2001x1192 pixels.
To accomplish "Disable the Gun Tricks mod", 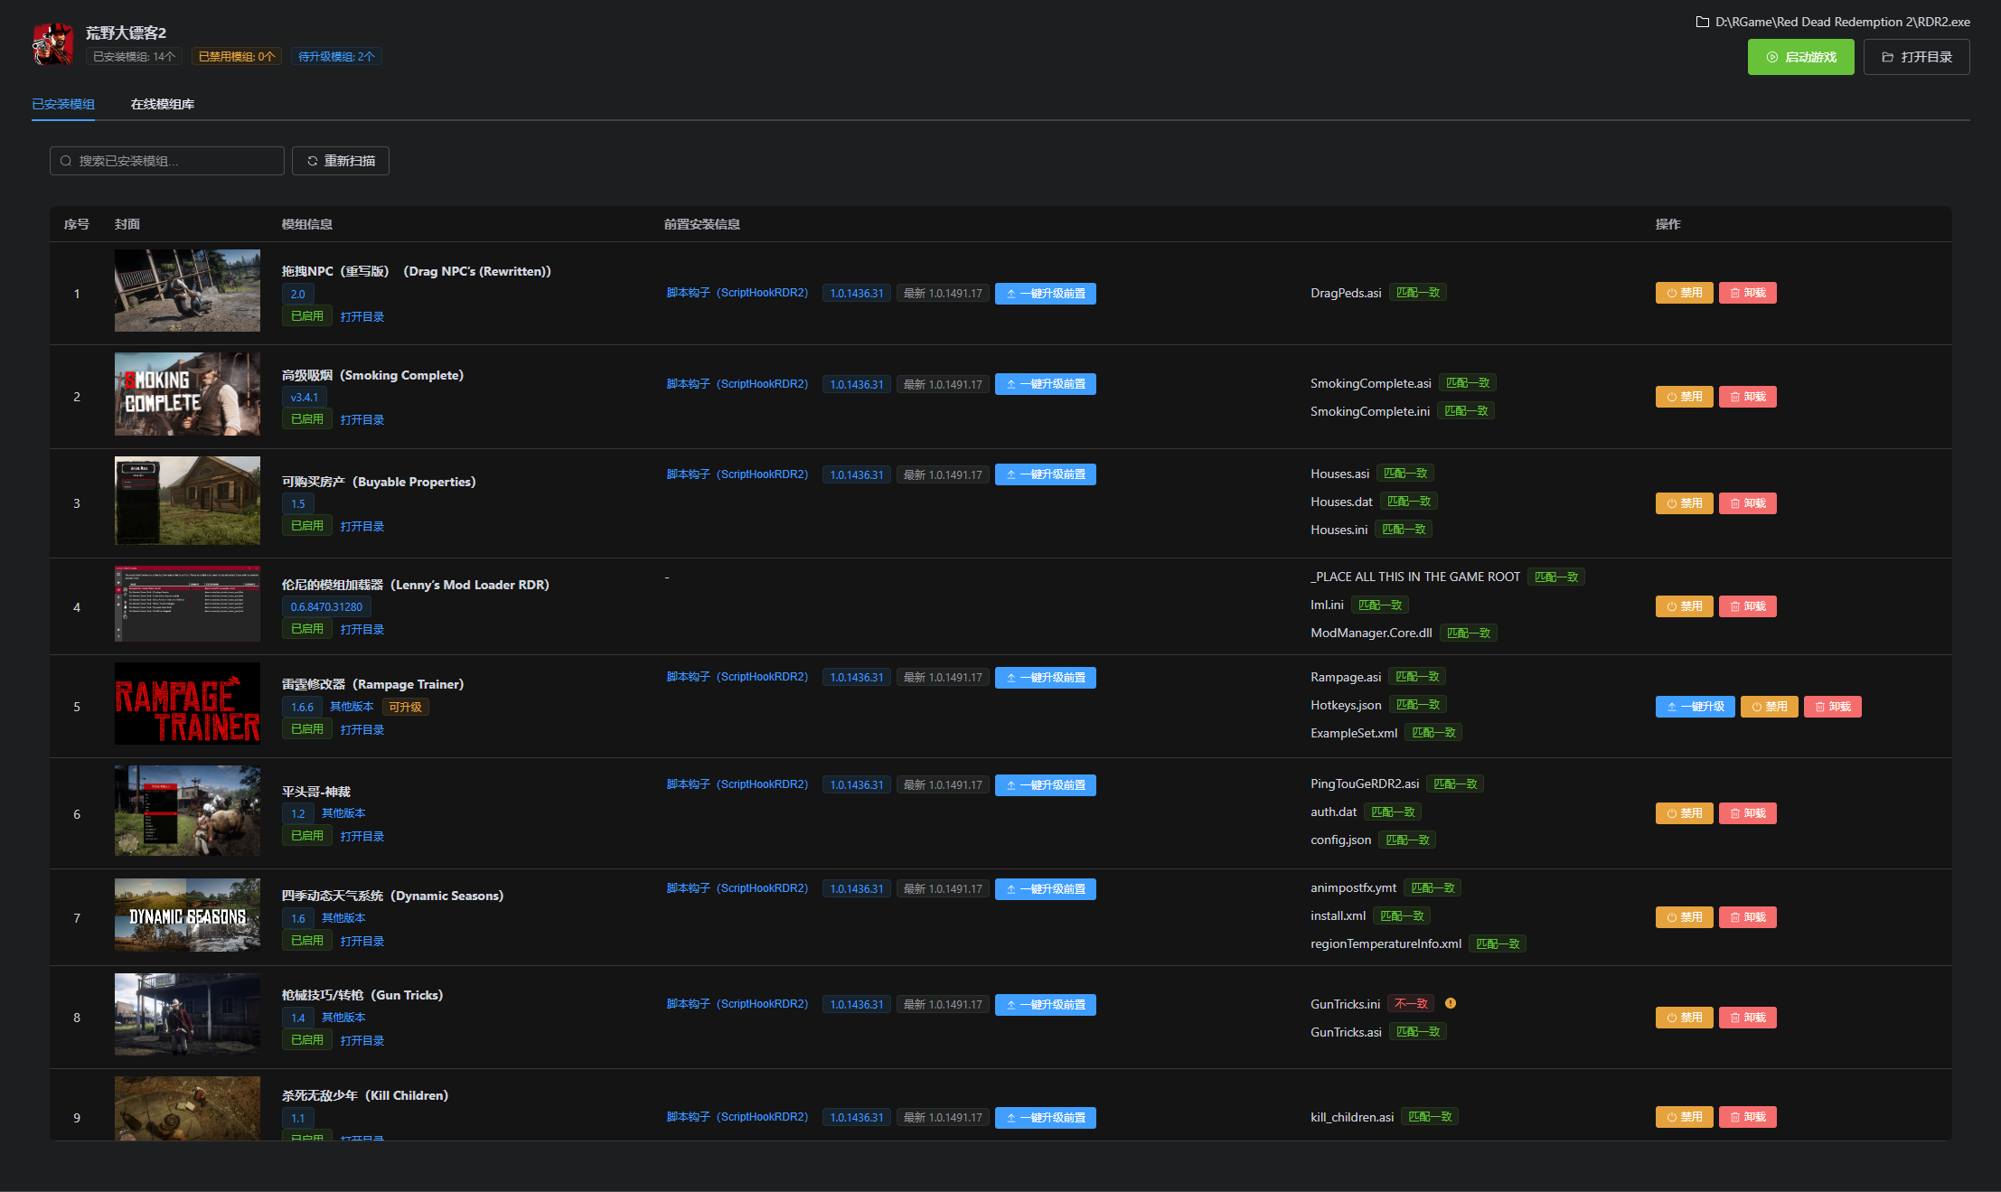I will [1684, 1018].
